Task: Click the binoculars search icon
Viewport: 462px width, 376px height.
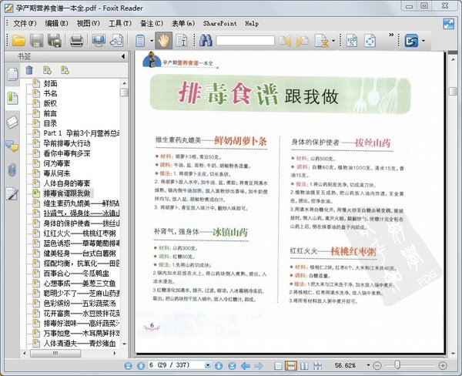Action: pyautogui.click(x=206, y=40)
